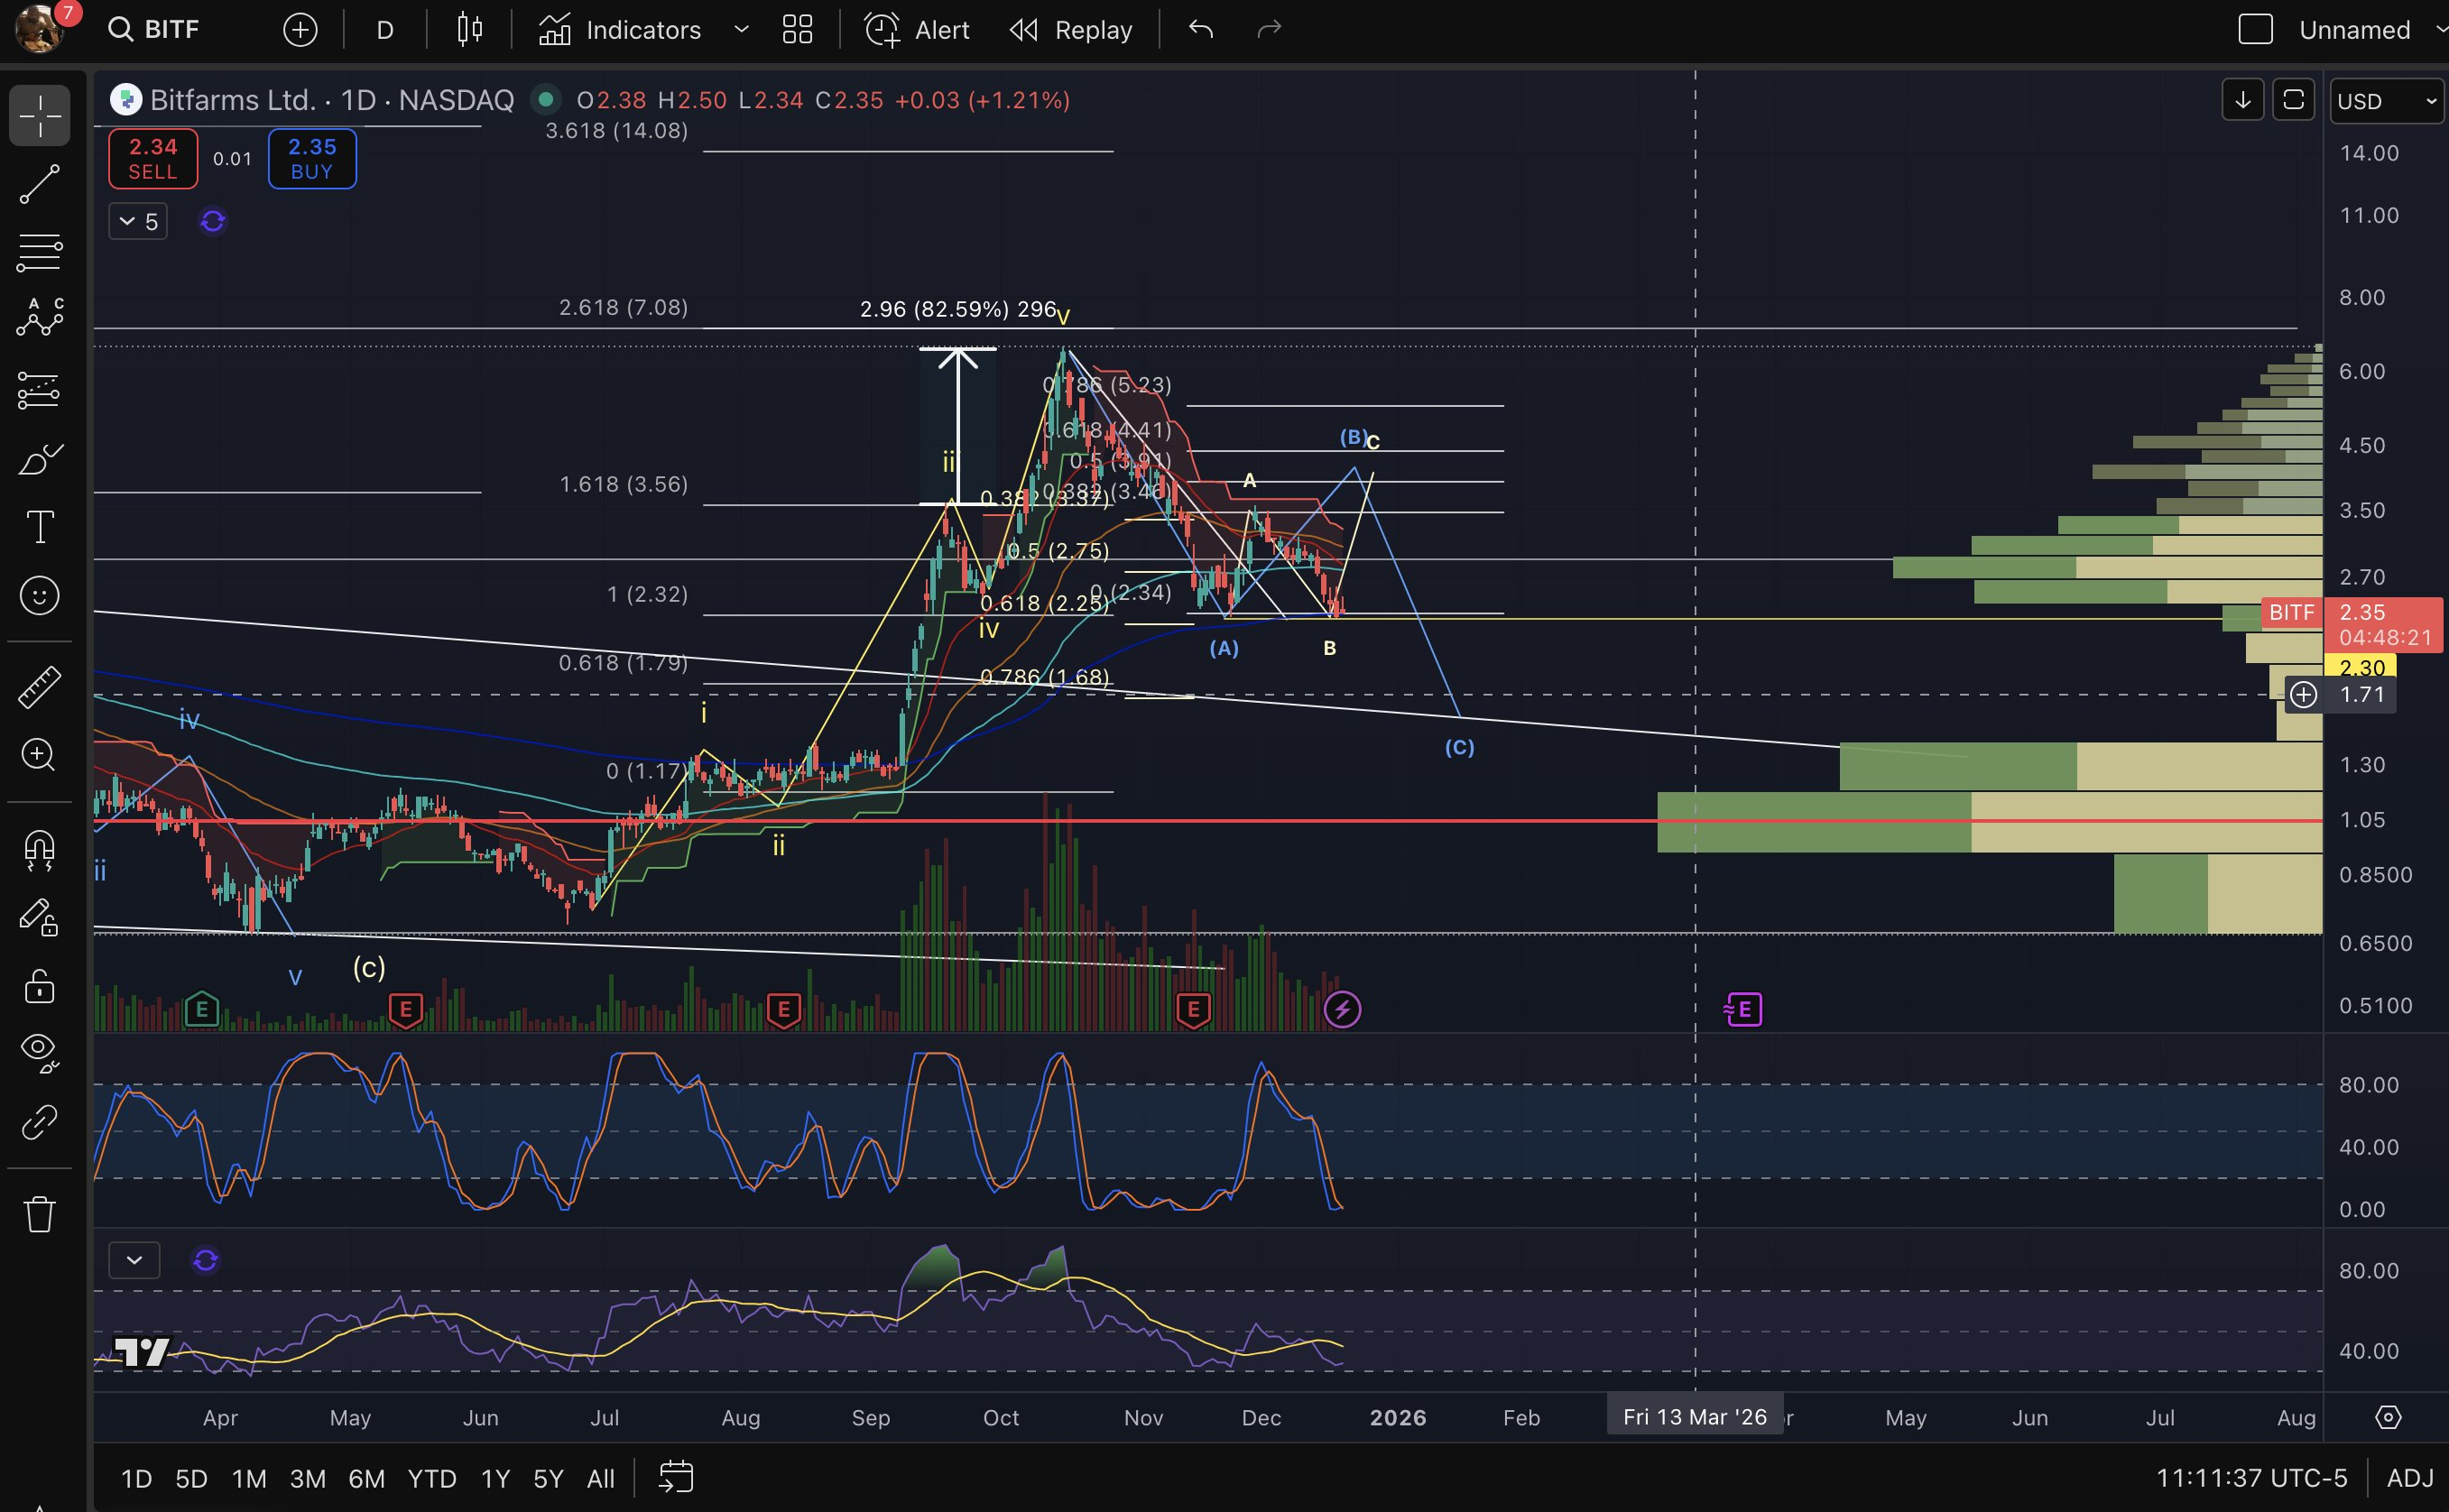Open the USD currency dropdown
Viewport: 2449px width, 1512px height.
coord(2386,101)
